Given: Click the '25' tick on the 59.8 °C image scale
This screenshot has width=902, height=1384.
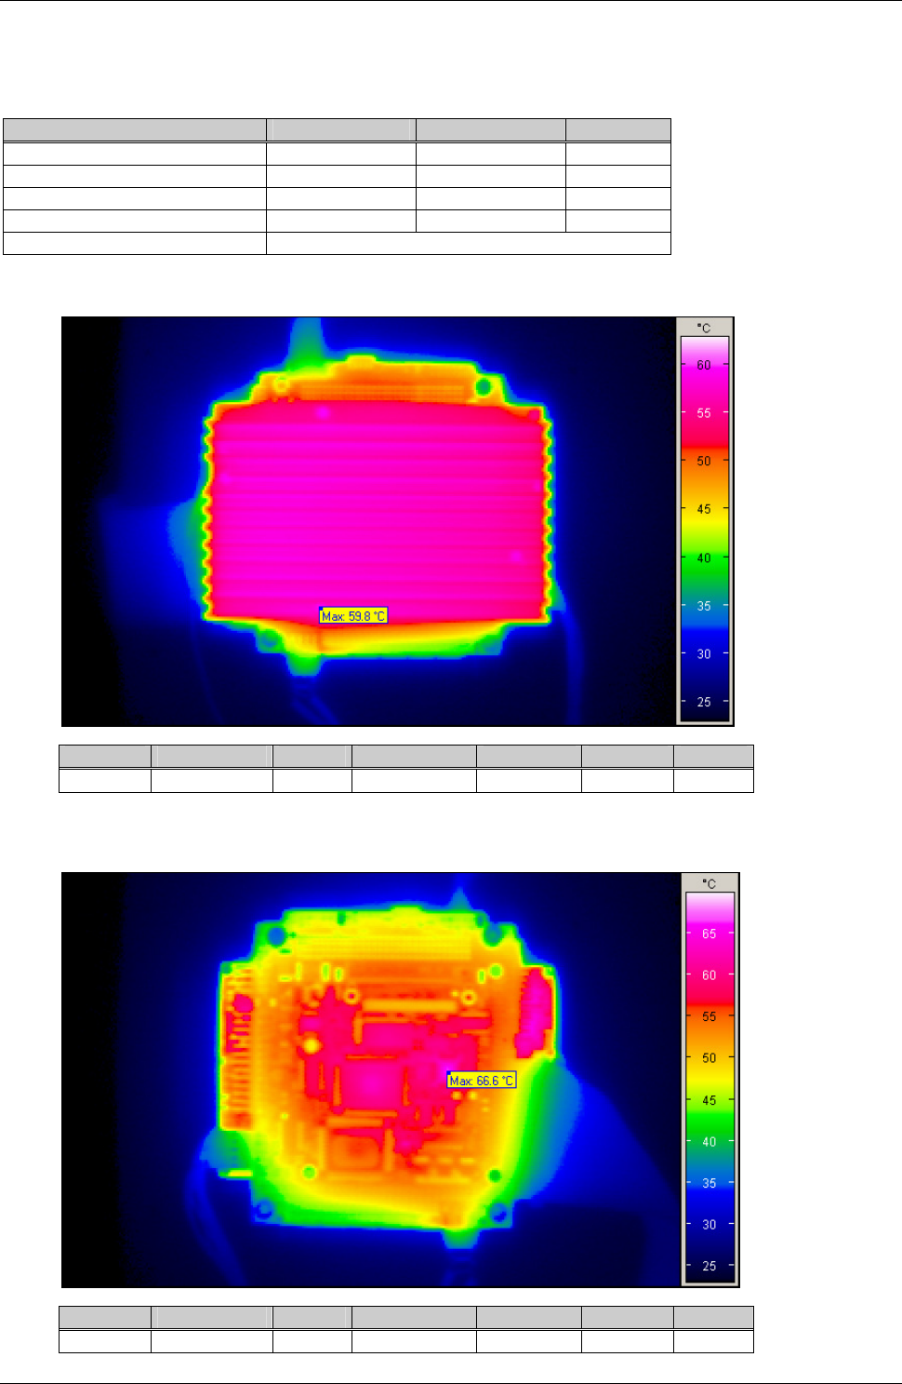Looking at the screenshot, I should coord(704,703).
